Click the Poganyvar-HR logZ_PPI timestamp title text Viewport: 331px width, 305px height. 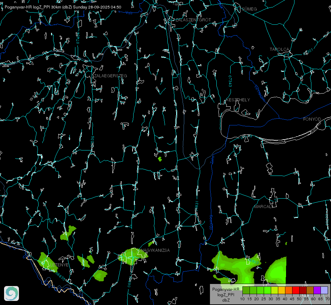pos(63,7)
